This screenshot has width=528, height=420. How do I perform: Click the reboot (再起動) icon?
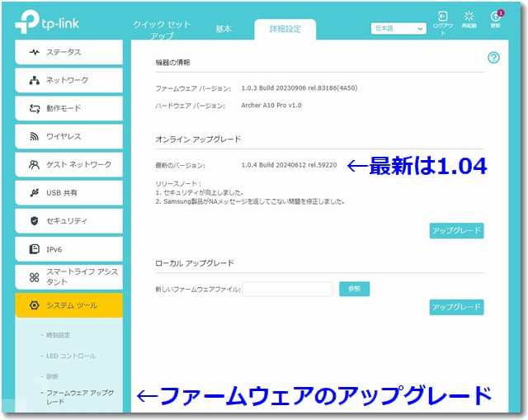tap(469, 17)
